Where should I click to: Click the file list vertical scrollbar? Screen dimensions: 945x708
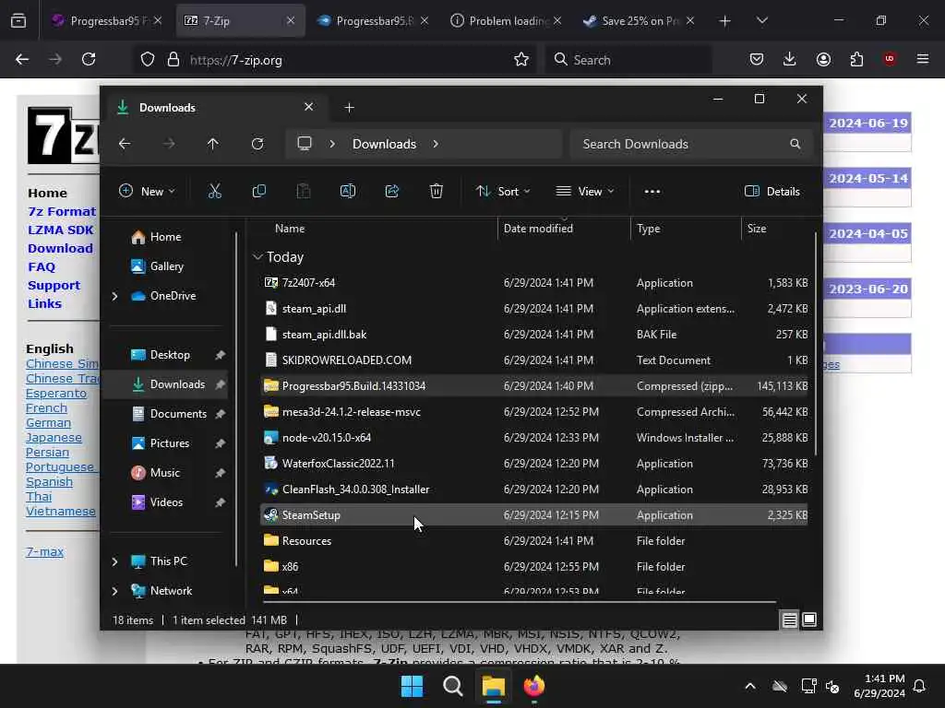pyautogui.click(x=816, y=343)
